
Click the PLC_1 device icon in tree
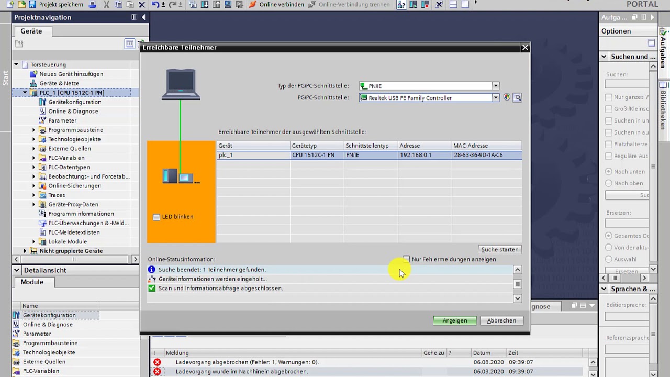click(34, 93)
